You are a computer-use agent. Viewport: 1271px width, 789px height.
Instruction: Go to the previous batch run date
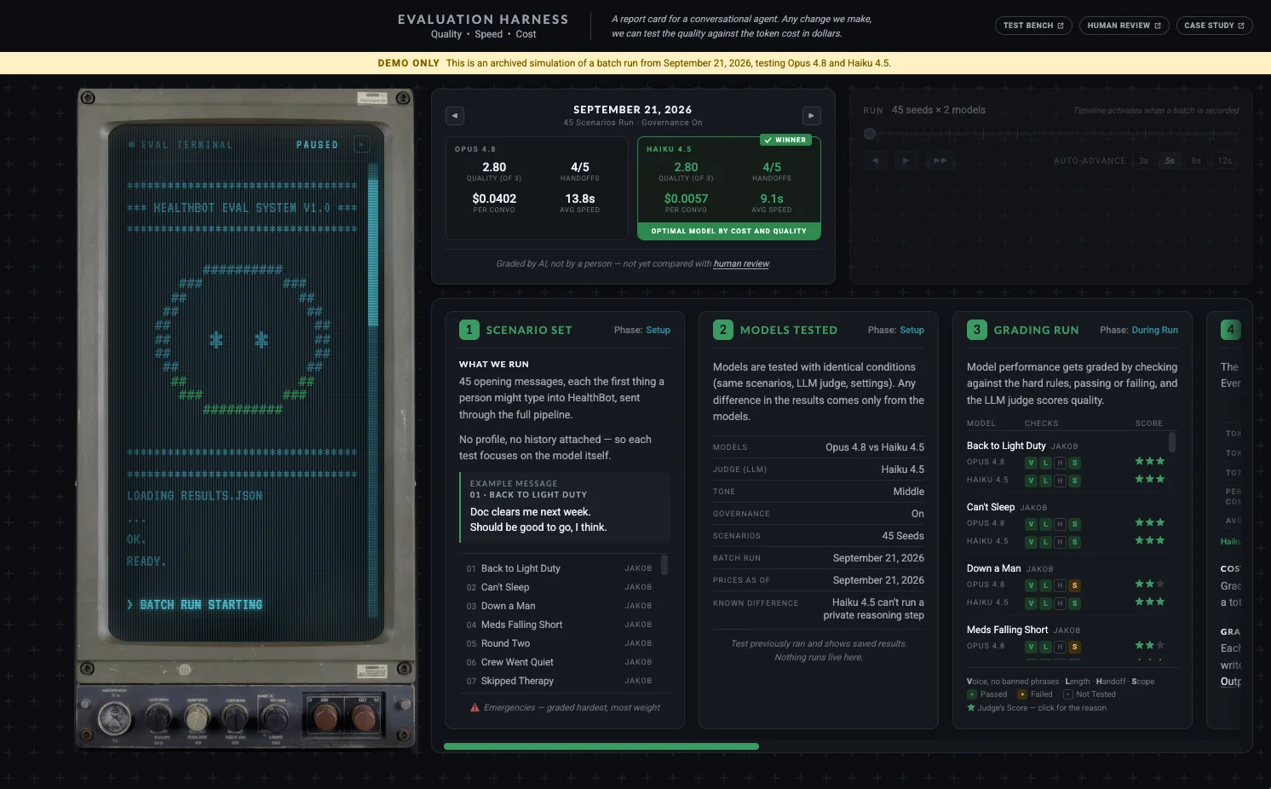click(x=455, y=115)
